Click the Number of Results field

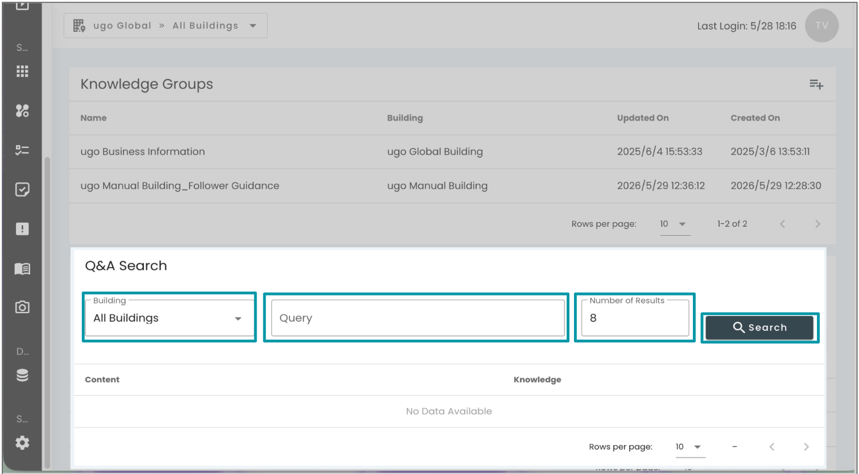coord(635,318)
